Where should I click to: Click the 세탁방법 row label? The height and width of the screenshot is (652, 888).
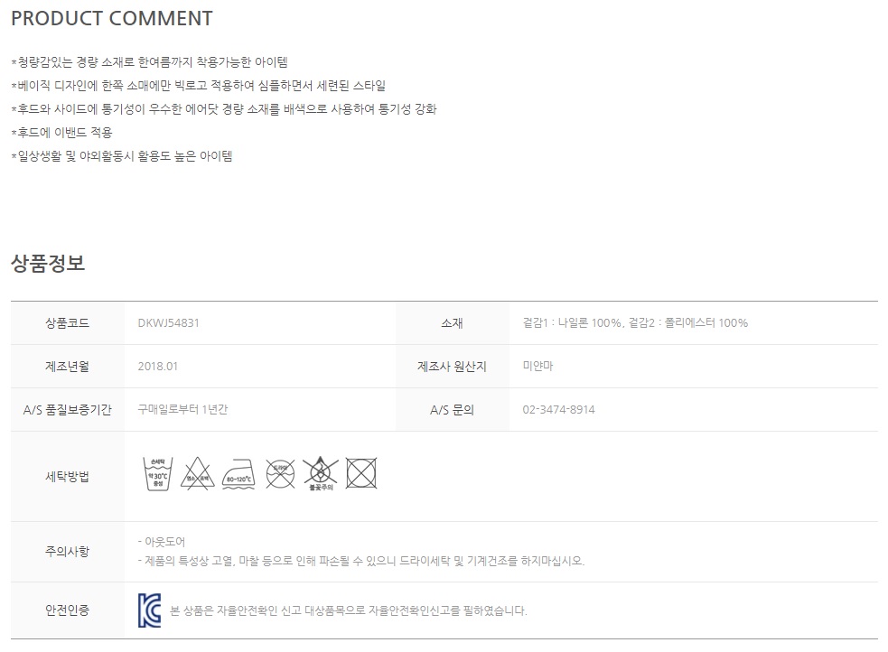pos(68,476)
